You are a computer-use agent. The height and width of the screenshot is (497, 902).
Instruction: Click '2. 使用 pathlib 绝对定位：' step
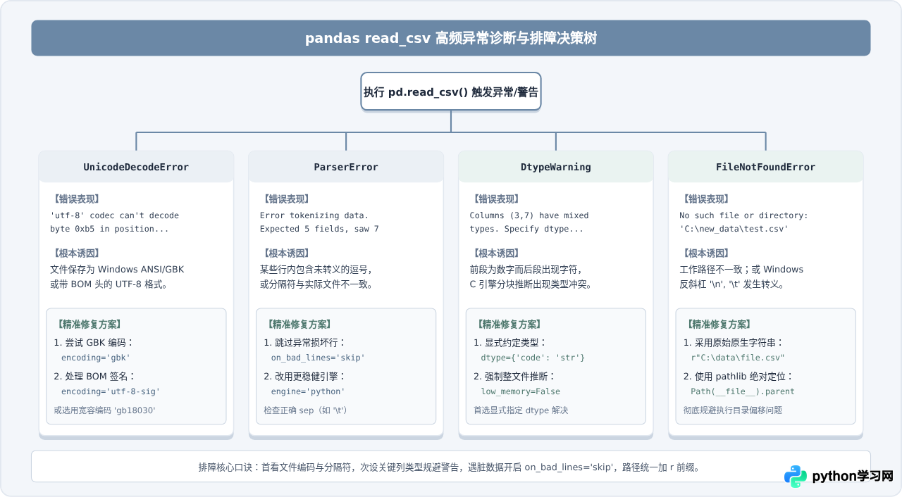[x=739, y=376]
